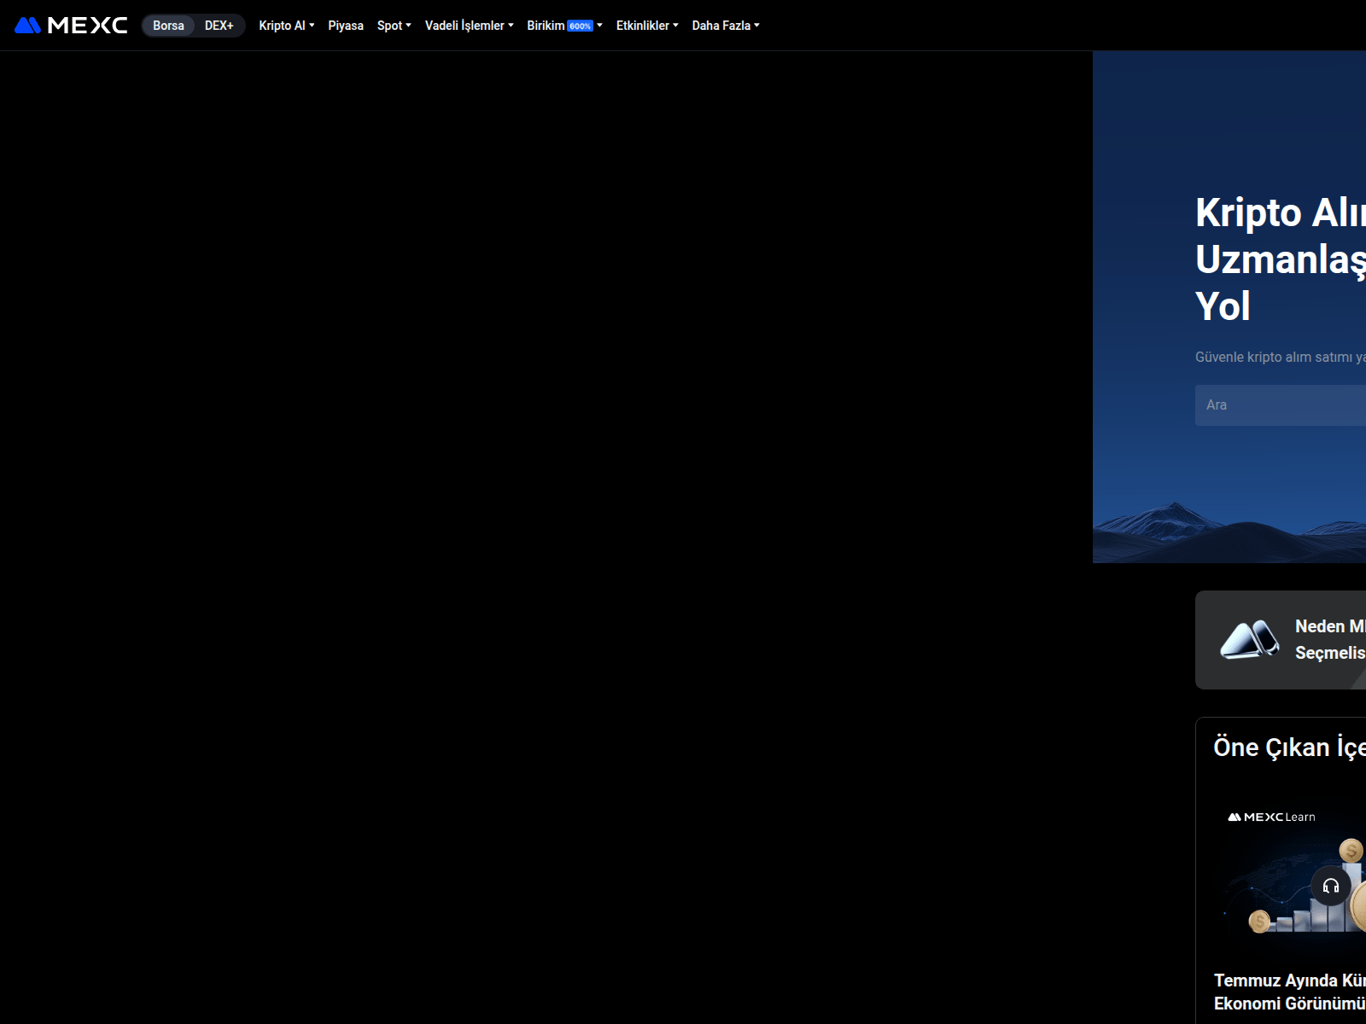Switch to DEX+ mode
The width and height of the screenshot is (1366, 1024).
coord(219,26)
